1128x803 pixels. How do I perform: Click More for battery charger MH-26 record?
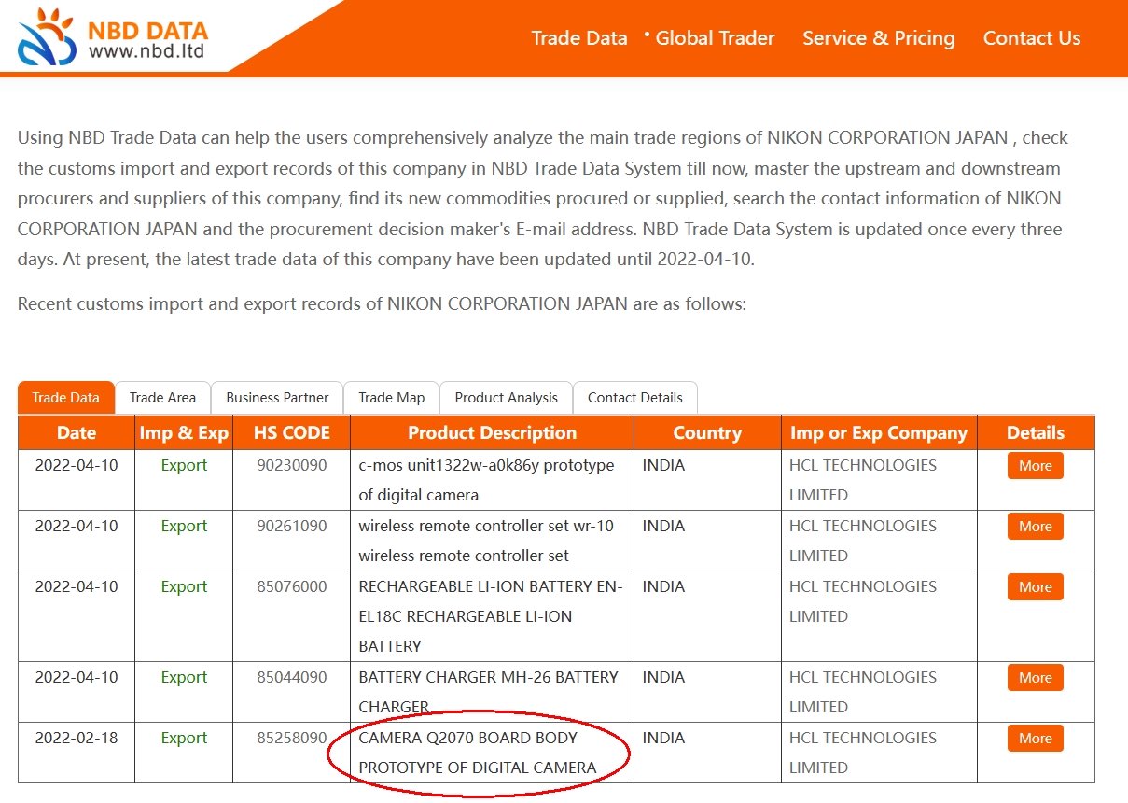click(x=1035, y=678)
